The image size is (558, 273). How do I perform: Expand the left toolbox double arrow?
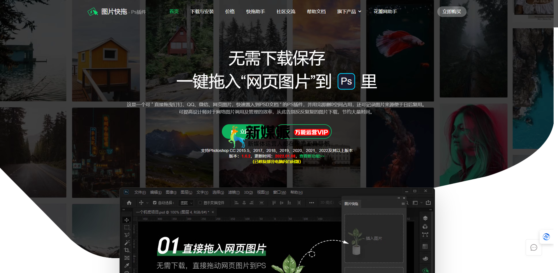coord(124,209)
